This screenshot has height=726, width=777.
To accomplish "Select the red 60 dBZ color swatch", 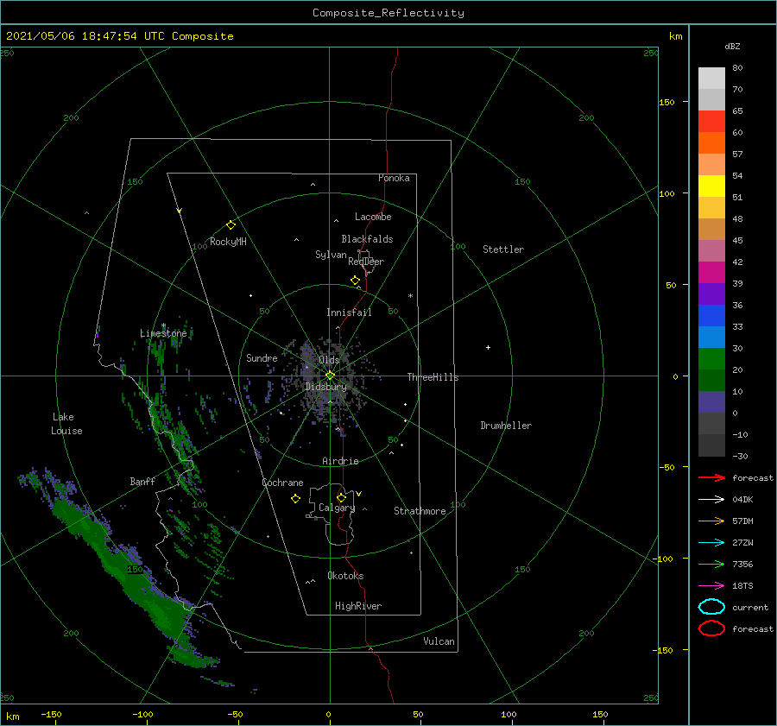I will (x=711, y=122).
